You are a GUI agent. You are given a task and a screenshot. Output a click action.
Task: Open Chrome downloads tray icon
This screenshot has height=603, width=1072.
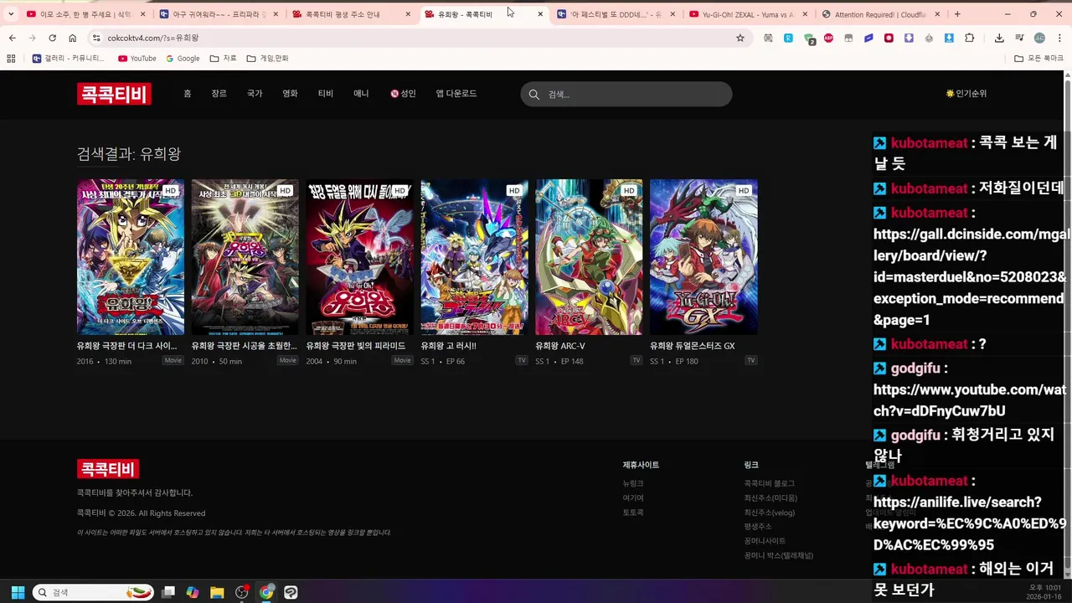click(999, 38)
